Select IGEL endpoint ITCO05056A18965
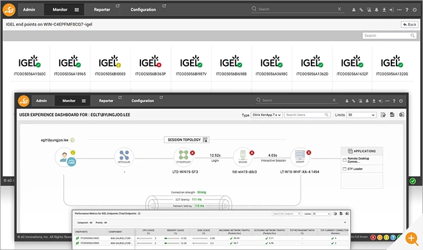The width and height of the screenshot is (423, 250). (x=70, y=65)
